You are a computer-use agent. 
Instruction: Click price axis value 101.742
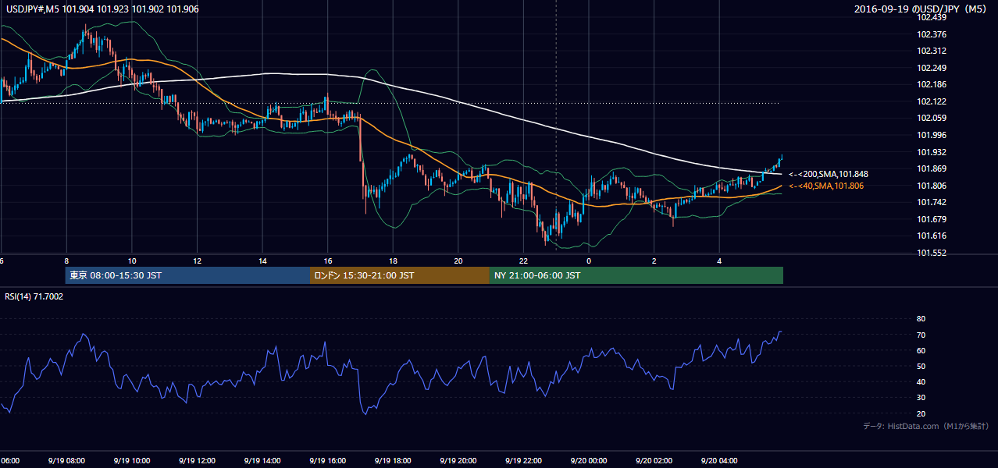(x=932, y=202)
